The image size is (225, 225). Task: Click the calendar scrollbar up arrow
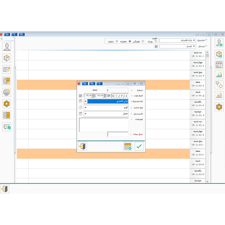click(207, 52)
